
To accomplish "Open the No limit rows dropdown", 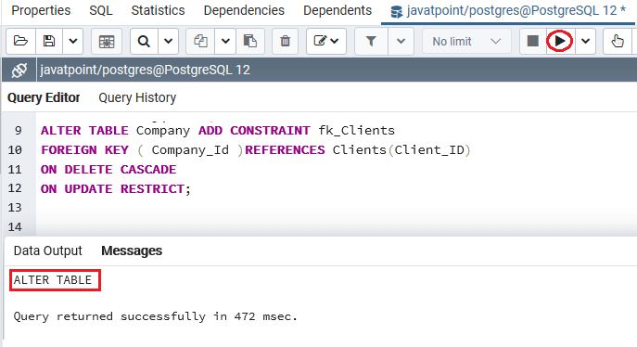I will 466,41.
